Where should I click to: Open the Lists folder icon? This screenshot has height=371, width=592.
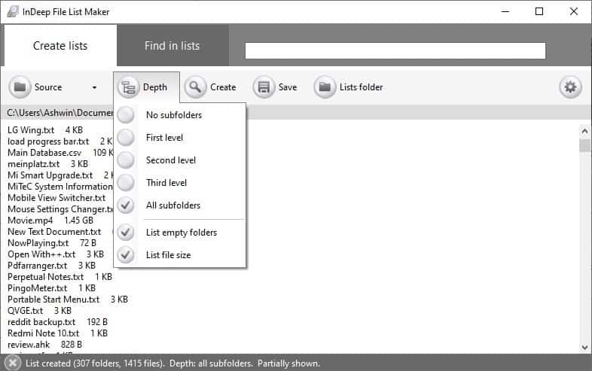[x=325, y=87]
